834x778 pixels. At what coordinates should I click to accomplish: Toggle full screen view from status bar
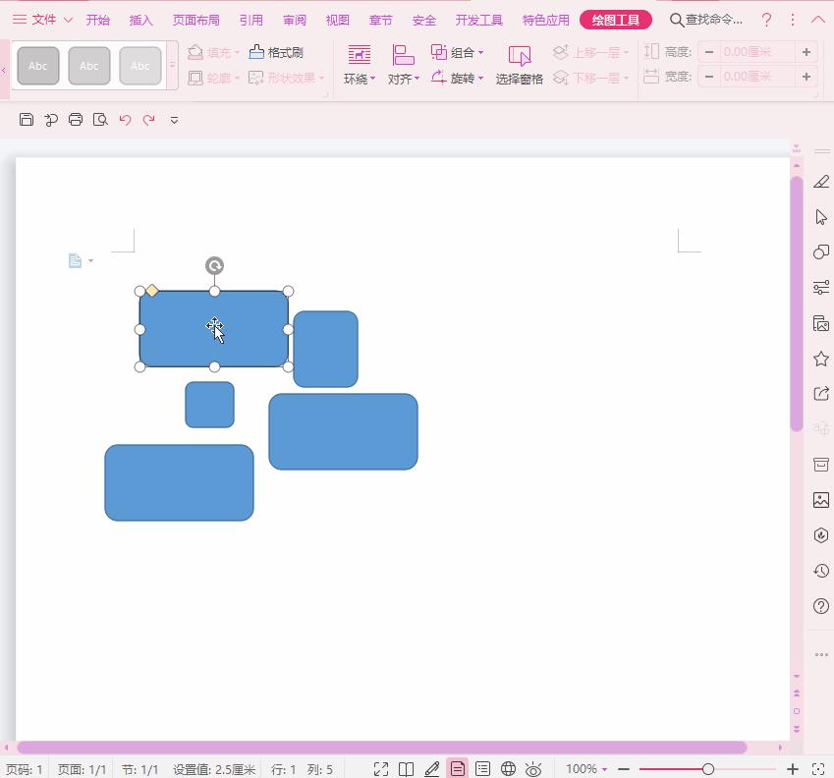381,769
